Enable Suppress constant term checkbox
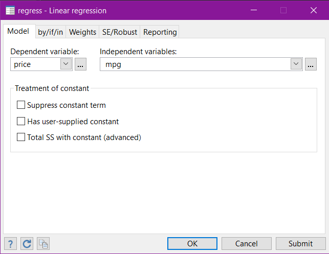This screenshot has height=254, width=329. [21, 105]
